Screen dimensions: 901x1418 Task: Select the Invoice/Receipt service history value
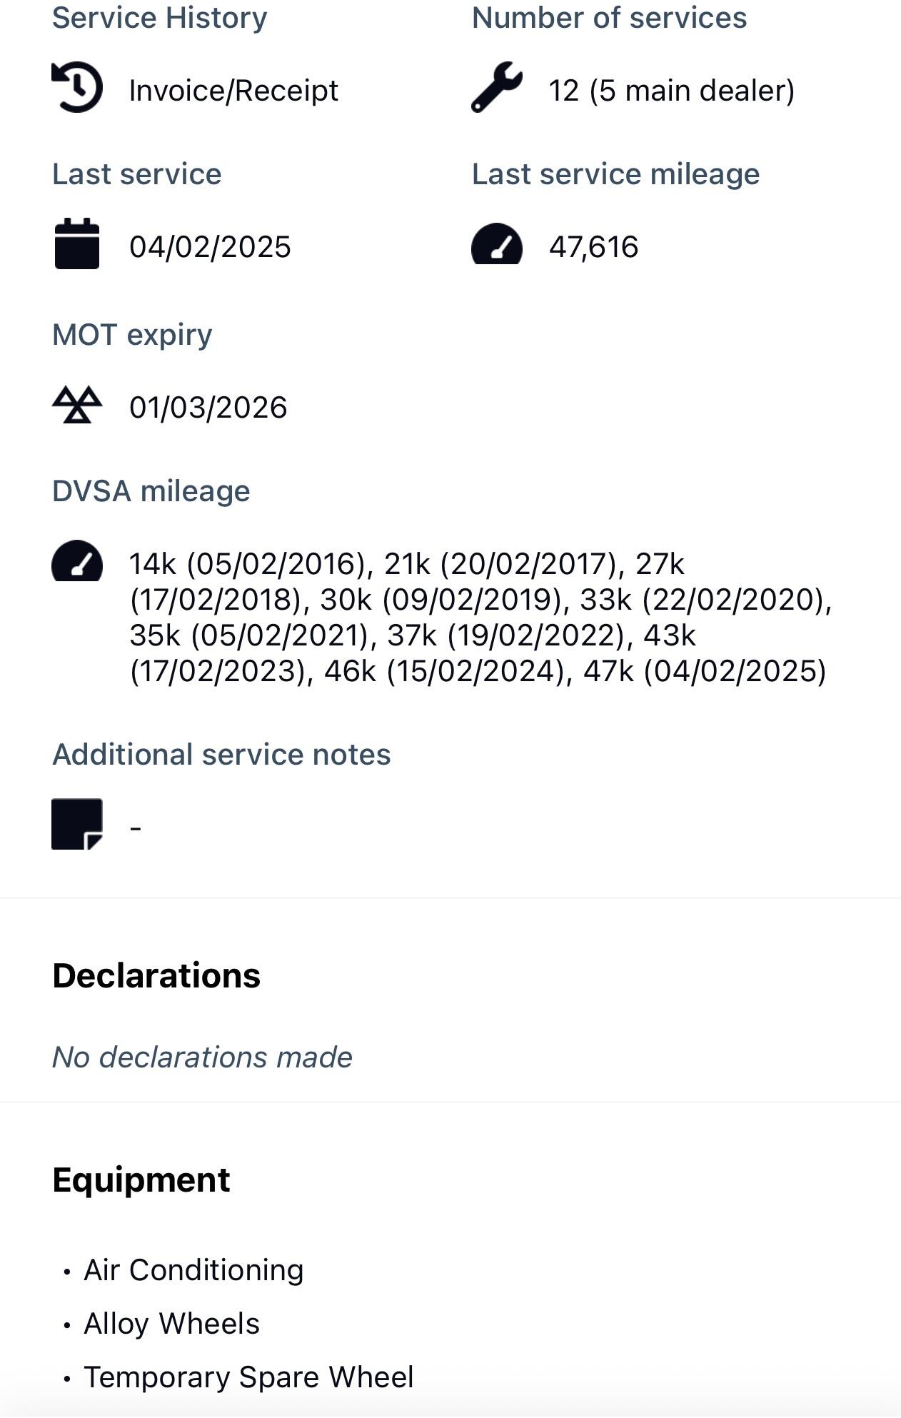point(233,91)
